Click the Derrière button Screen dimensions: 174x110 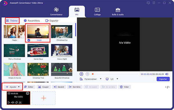coord(75,87)
